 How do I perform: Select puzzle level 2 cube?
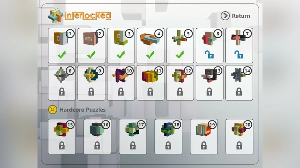(91, 46)
